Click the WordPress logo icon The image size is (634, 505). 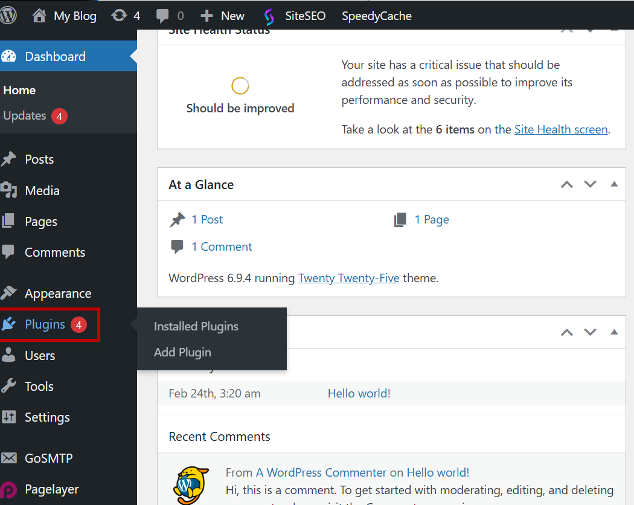click(x=8, y=16)
